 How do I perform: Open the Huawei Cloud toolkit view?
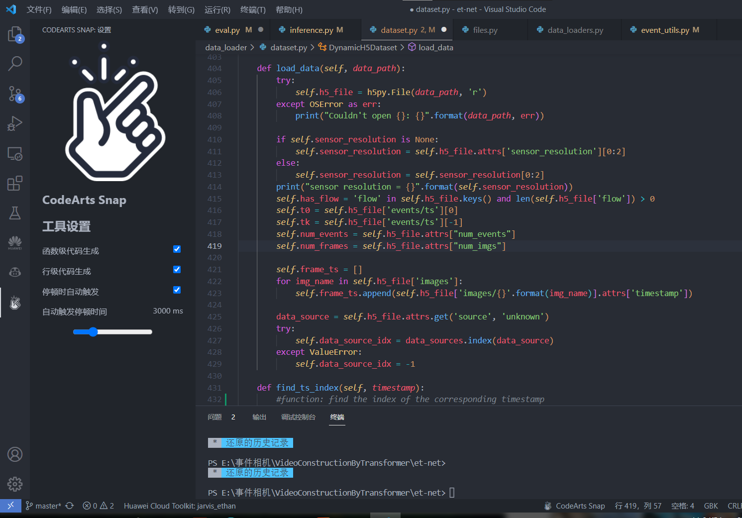(x=15, y=242)
